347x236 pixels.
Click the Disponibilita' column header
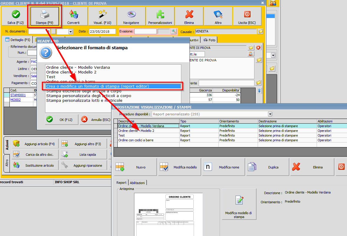click(226, 90)
